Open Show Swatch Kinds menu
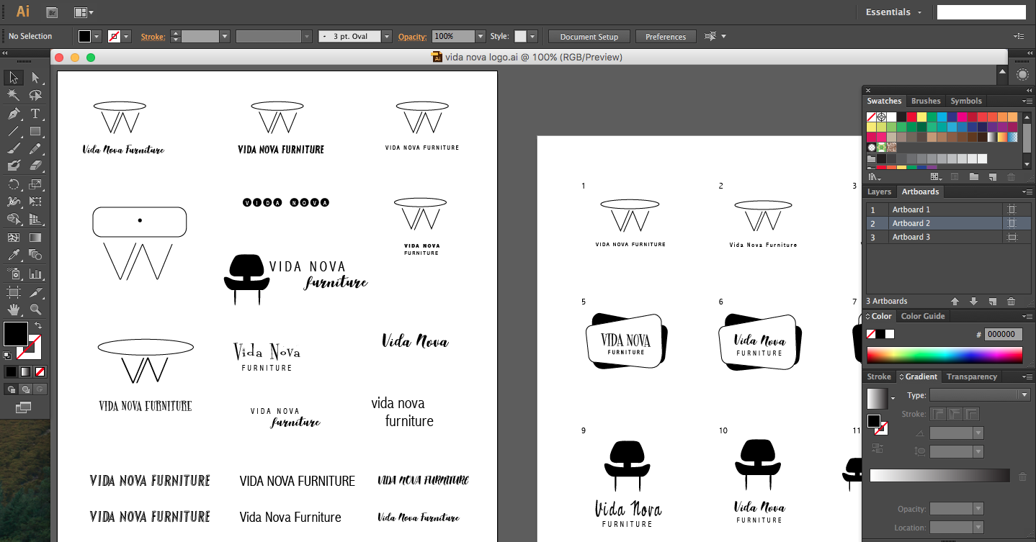Screen dimensions: 1036x542 (x=937, y=176)
